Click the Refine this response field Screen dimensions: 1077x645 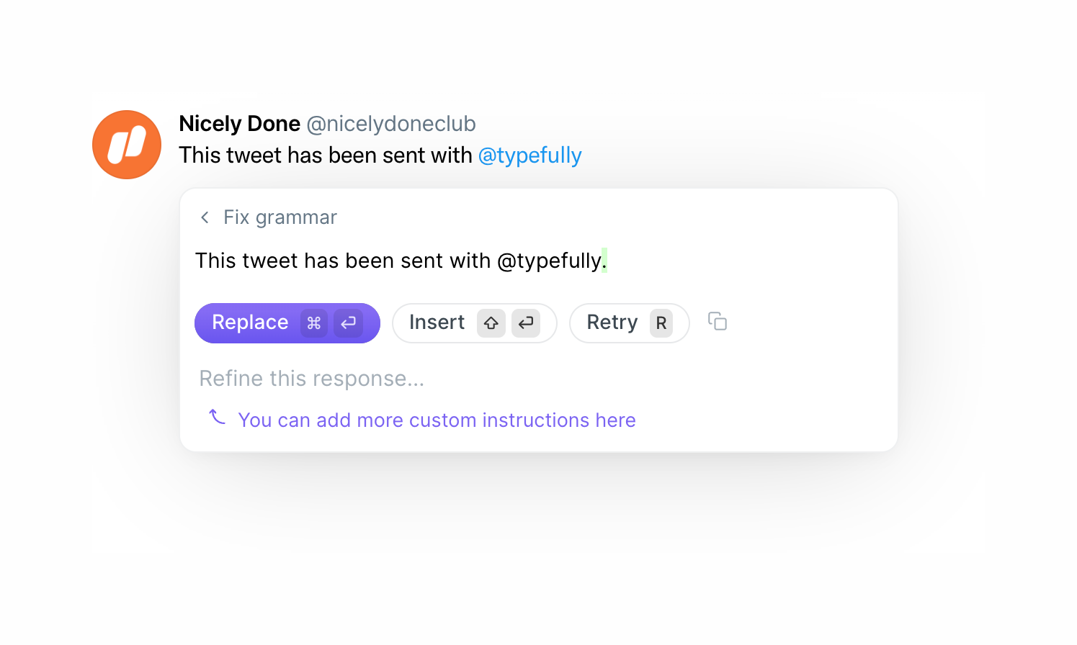pyautogui.click(x=311, y=377)
